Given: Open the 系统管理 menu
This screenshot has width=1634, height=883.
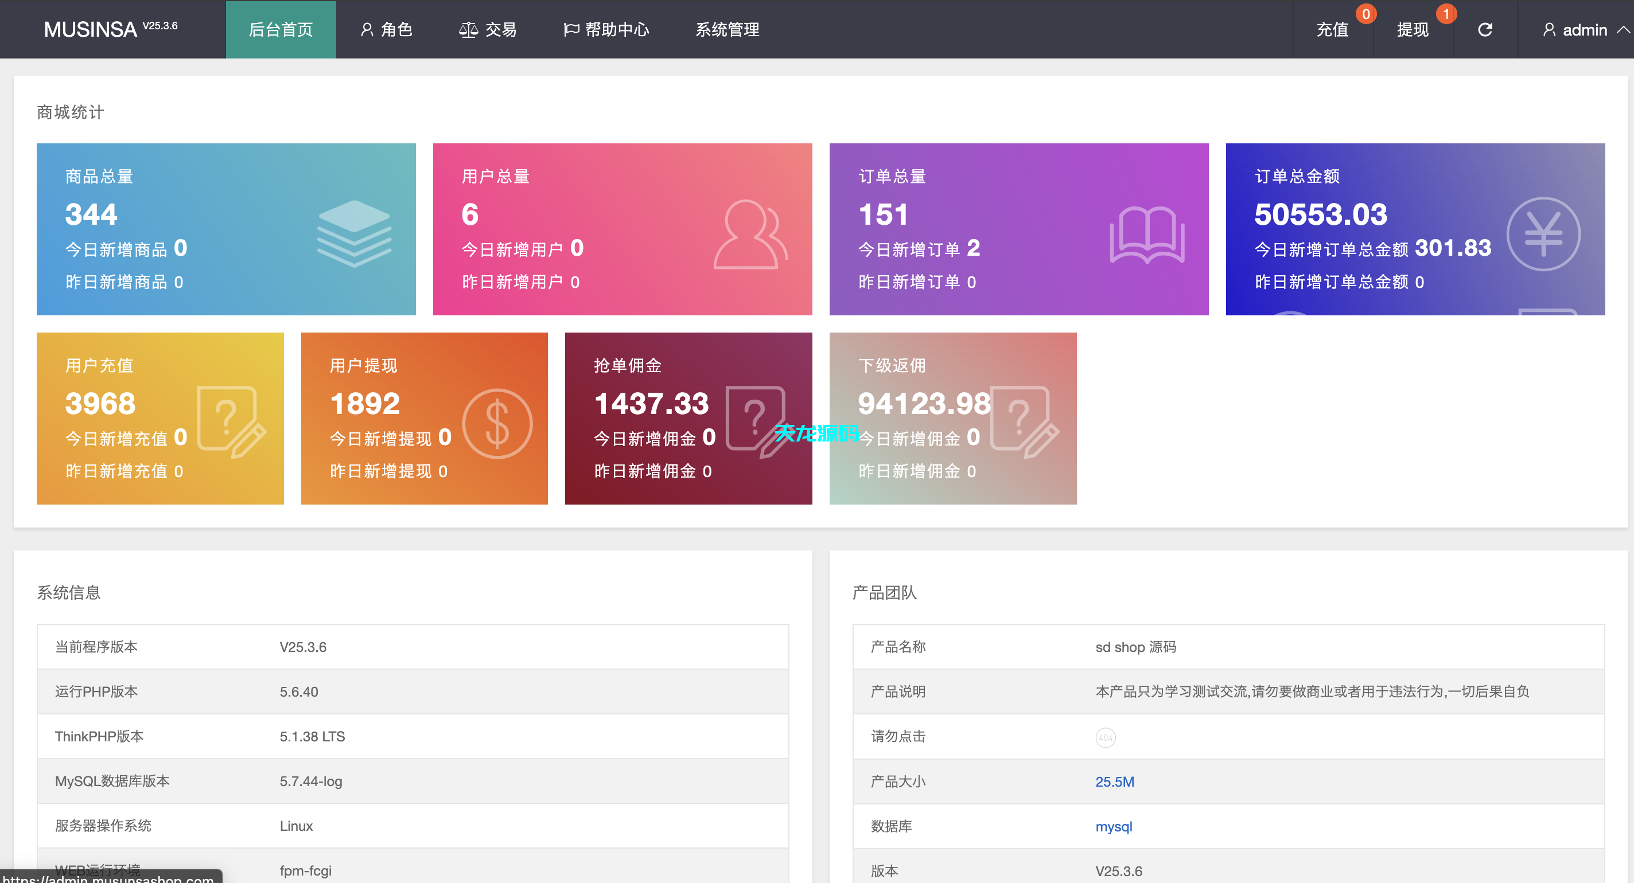Looking at the screenshot, I should click(x=727, y=29).
